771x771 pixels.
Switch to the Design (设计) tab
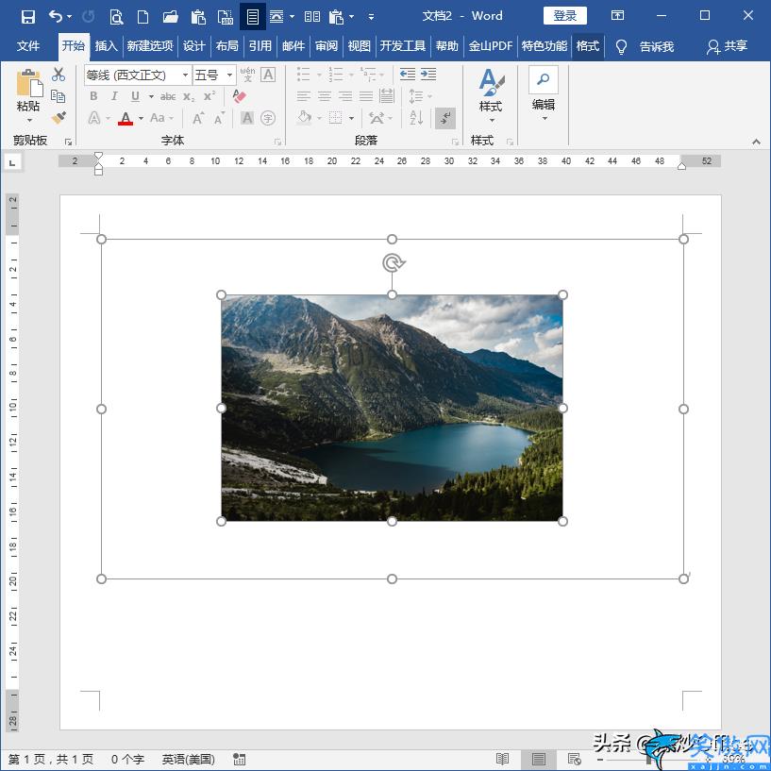(193, 46)
